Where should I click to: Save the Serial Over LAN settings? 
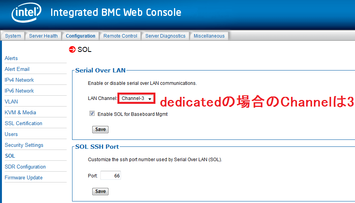[100, 129]
